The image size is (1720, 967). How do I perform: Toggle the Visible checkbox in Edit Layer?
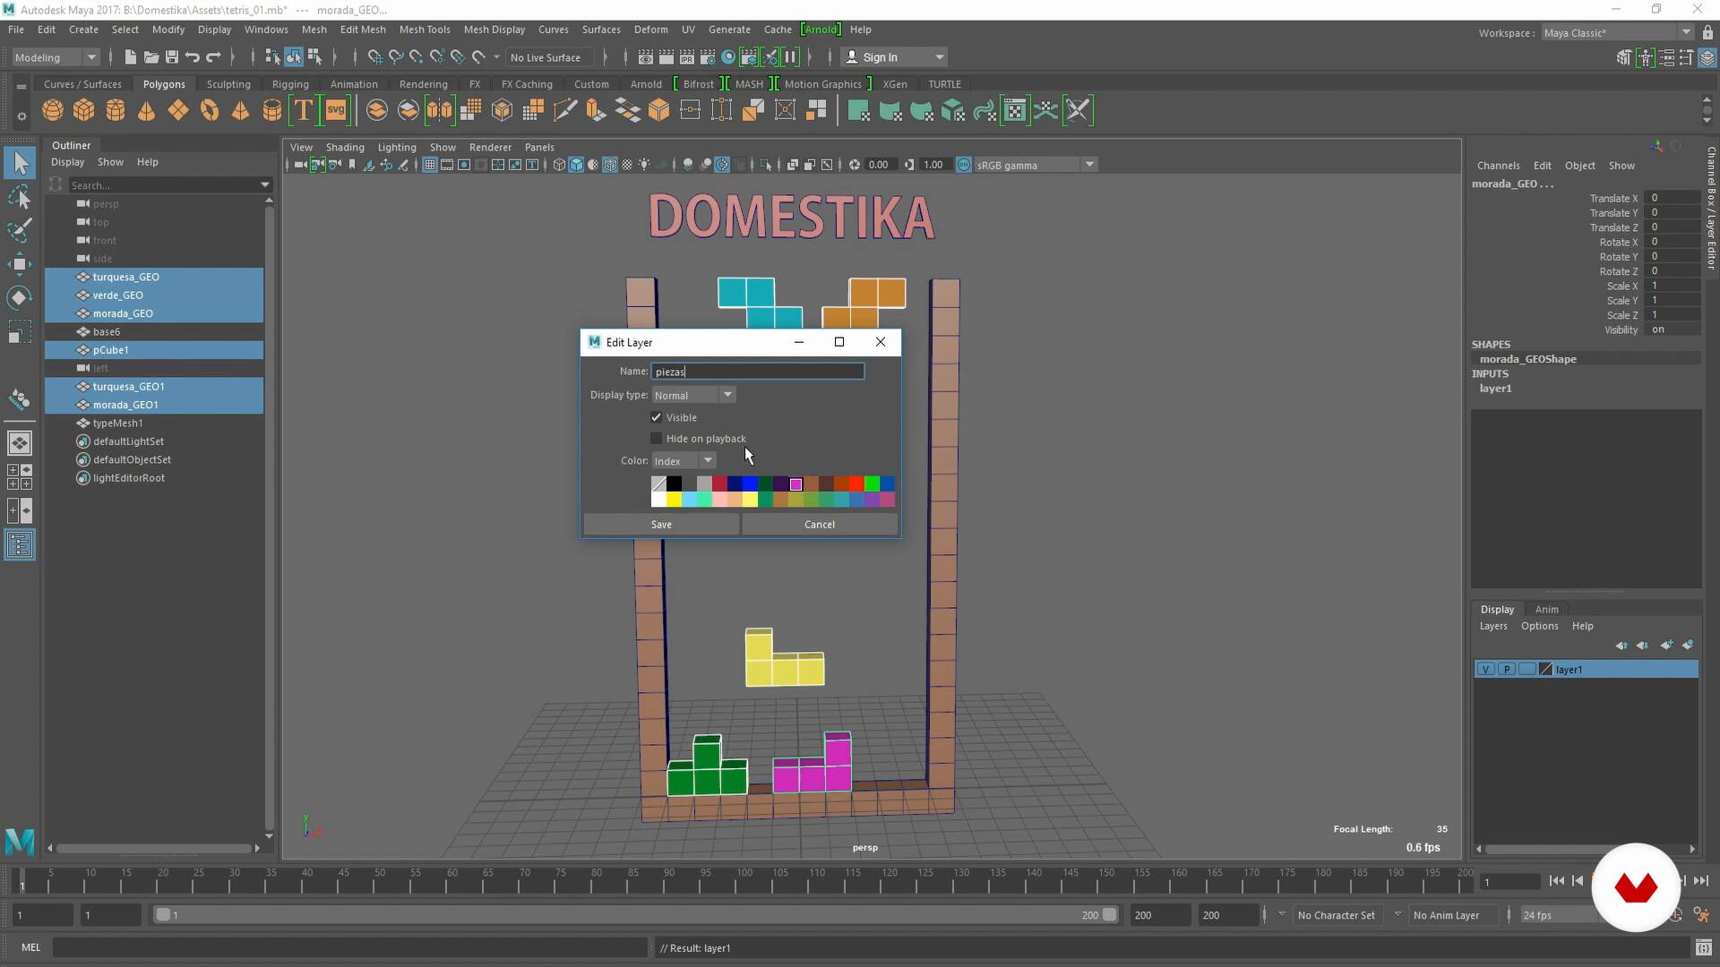(657, 417)
